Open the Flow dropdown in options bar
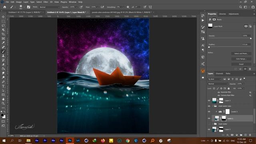256x144 pixels. point(98,7)
